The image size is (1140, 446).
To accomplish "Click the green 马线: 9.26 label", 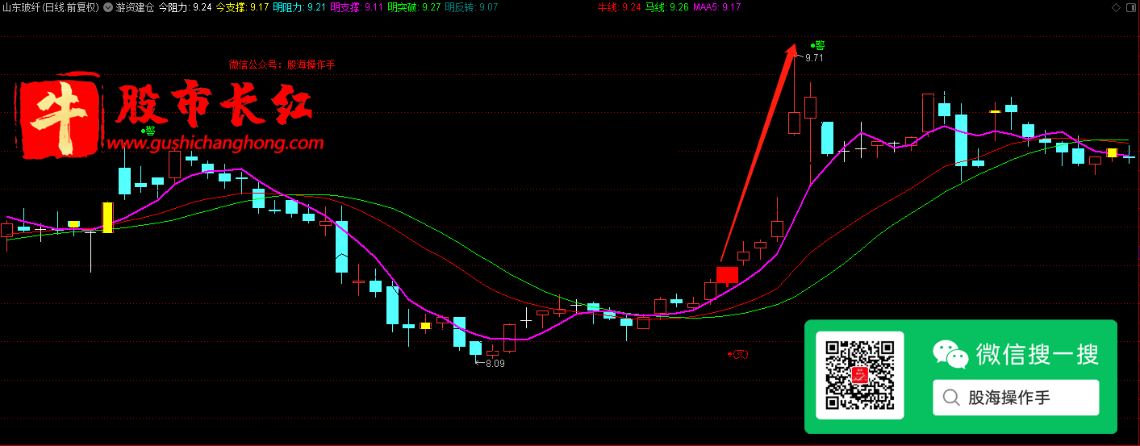I will pos(667,7).
